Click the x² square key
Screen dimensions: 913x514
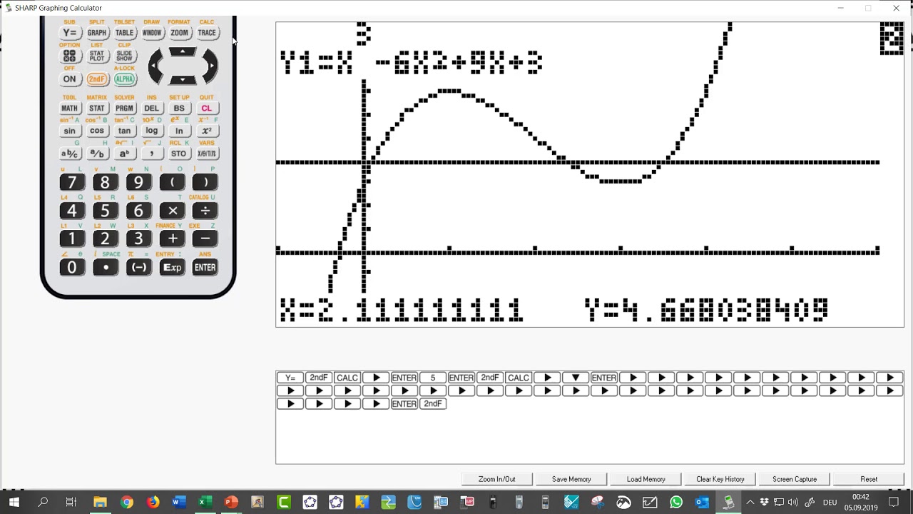click(206, 131)
